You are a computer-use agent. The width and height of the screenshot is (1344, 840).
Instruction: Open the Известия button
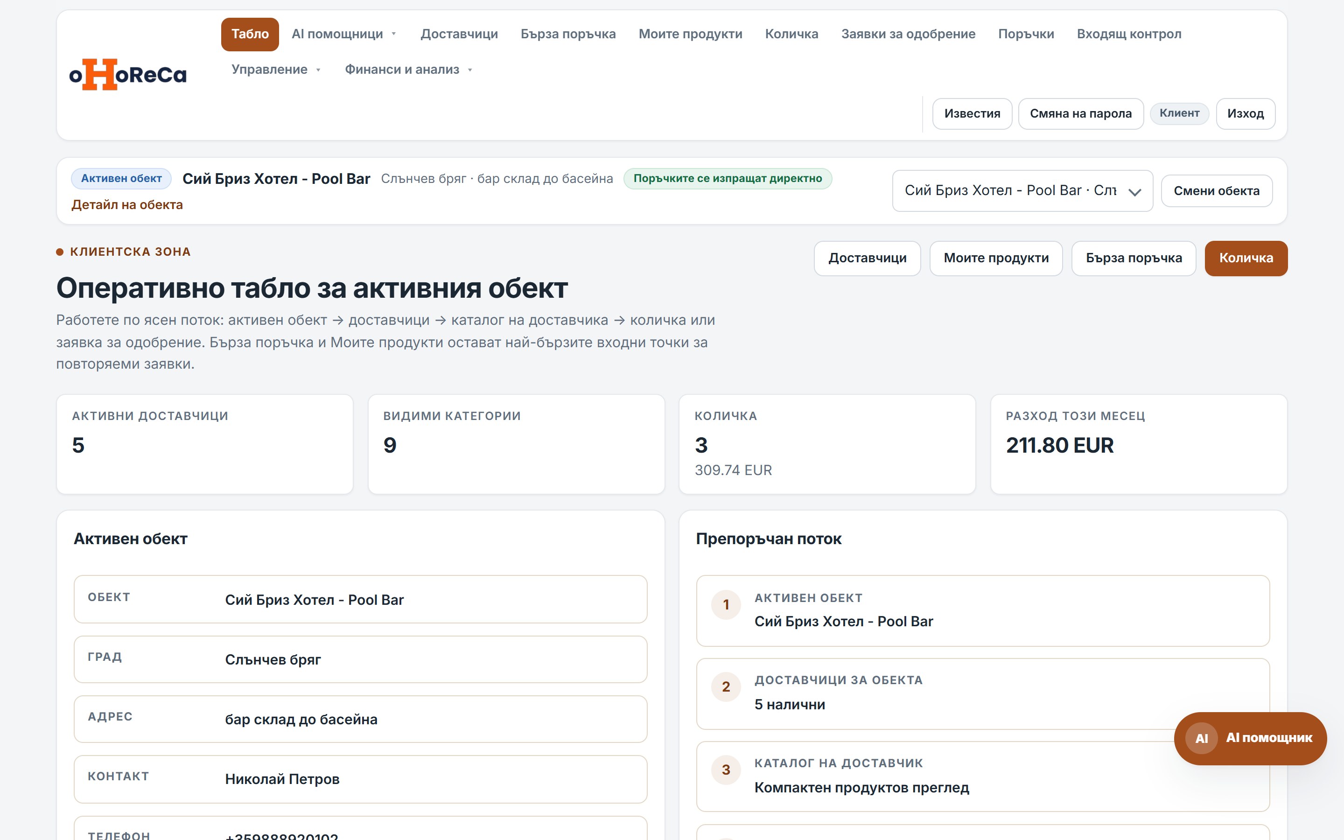coord(972,114)
